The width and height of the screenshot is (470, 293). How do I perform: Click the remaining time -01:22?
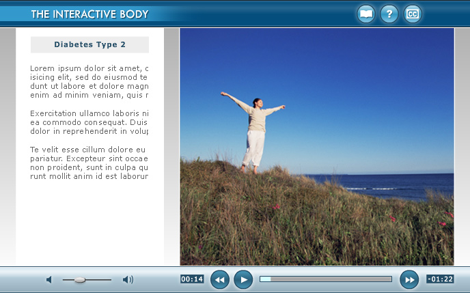tap(440, 279)
